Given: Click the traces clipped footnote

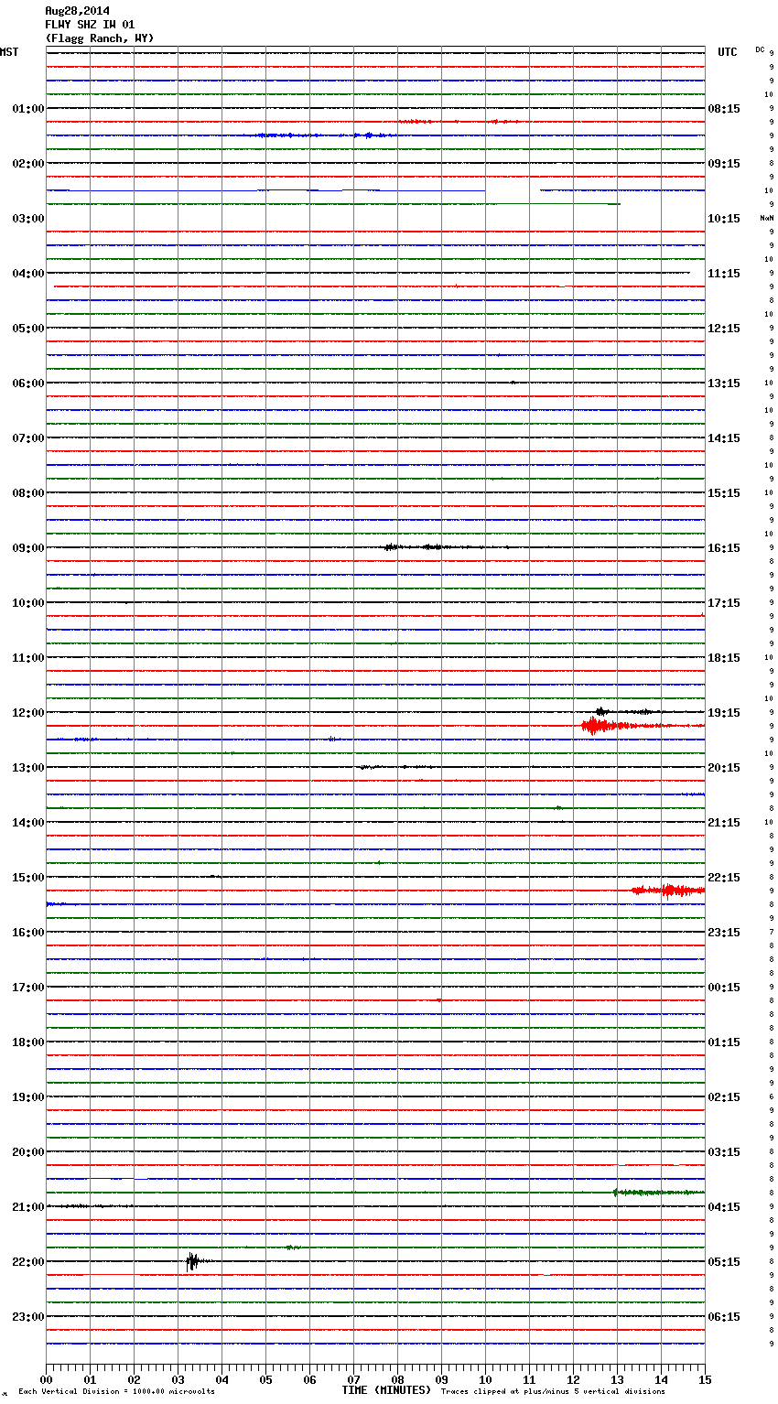Looking at the screenshot, I should pos(553,1392).
